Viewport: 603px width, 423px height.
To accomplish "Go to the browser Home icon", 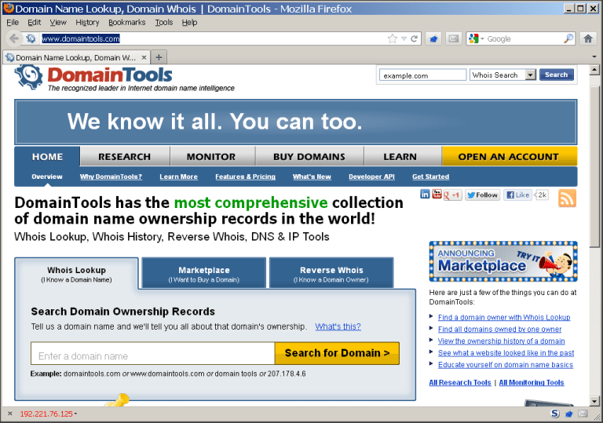I will coord(588,38).
